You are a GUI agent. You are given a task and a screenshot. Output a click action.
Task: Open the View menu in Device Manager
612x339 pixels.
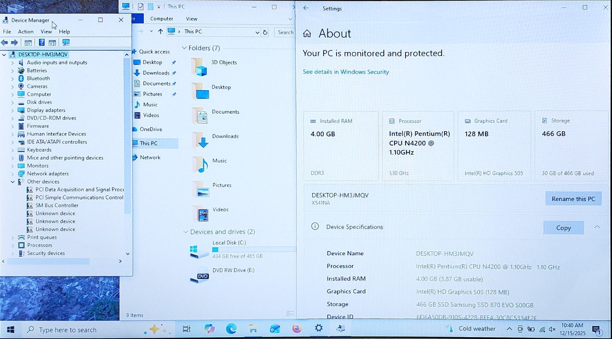[x=46, y=32]
